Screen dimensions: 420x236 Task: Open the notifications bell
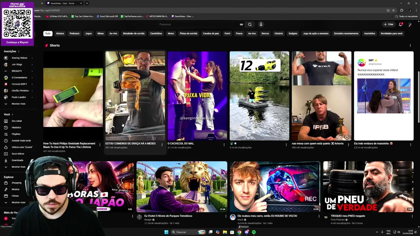tap(401, 24)
